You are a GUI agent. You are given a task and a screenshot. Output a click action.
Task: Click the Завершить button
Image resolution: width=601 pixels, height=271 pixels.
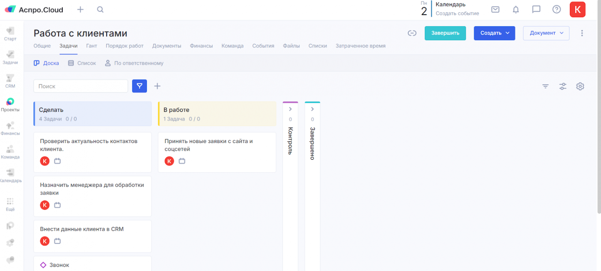(x=445, y=33)
